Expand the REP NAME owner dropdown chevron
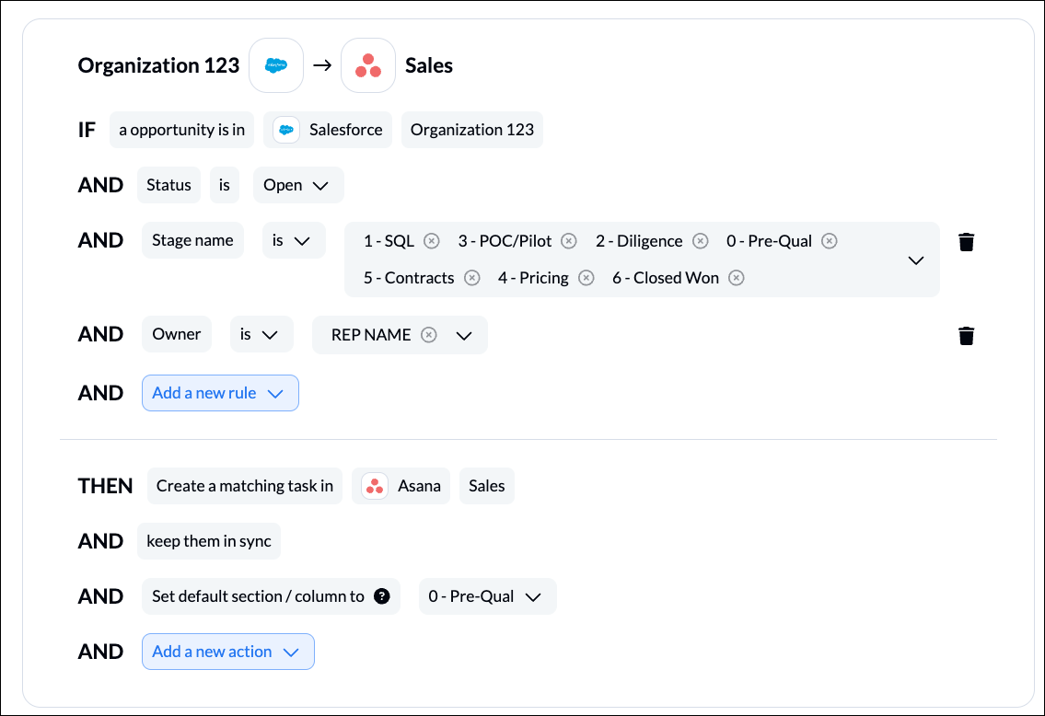 [x=464, y=336]
